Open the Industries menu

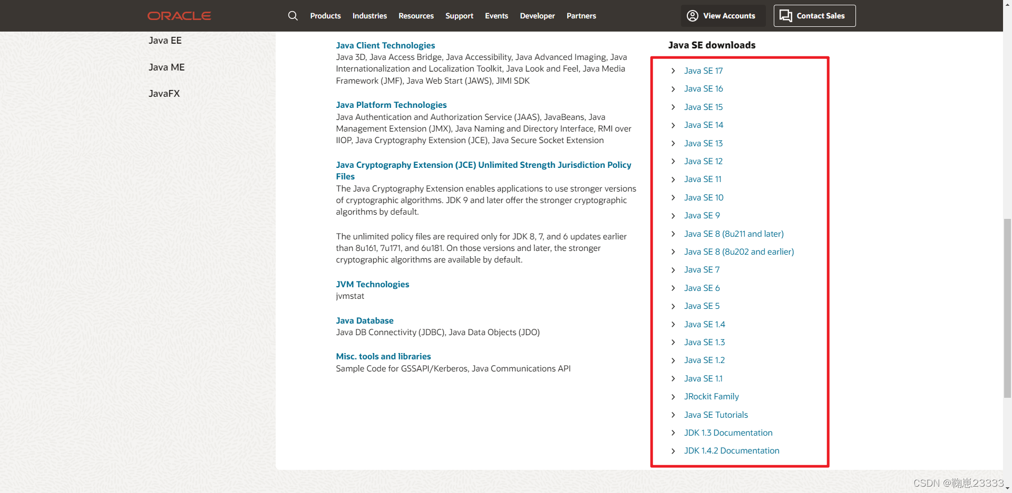(369, 16)
